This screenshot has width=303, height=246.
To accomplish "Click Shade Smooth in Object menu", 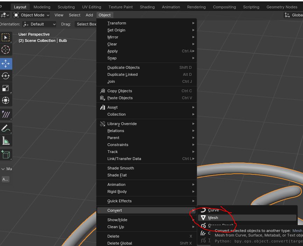I will pos(121,168).
